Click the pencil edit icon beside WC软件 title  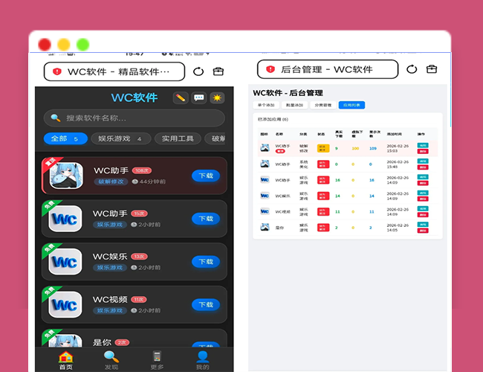(181, 98)
